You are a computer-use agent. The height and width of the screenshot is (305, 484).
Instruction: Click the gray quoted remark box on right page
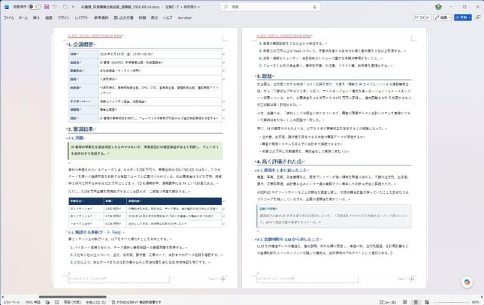pyautogui.click(x=334, y=216)
